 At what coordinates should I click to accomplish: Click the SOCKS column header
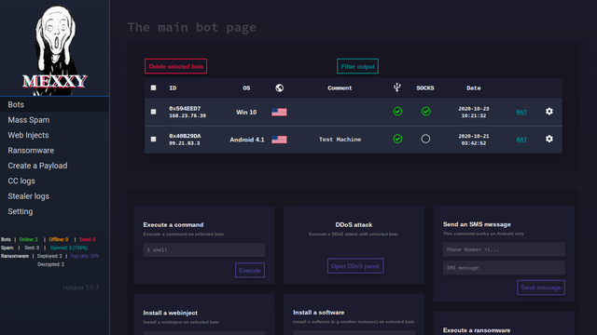click(425, 87)
